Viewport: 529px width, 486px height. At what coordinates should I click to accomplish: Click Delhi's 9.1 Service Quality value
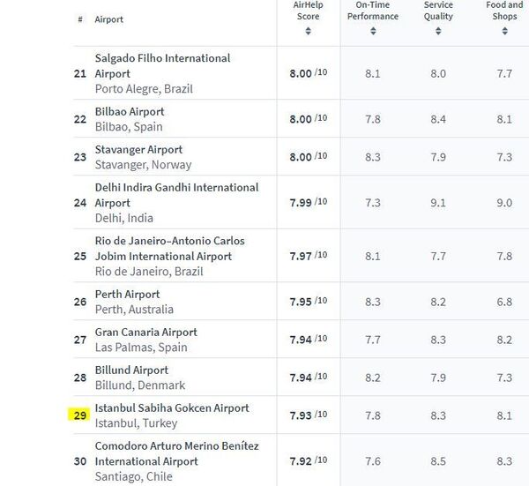pos(438,203)
